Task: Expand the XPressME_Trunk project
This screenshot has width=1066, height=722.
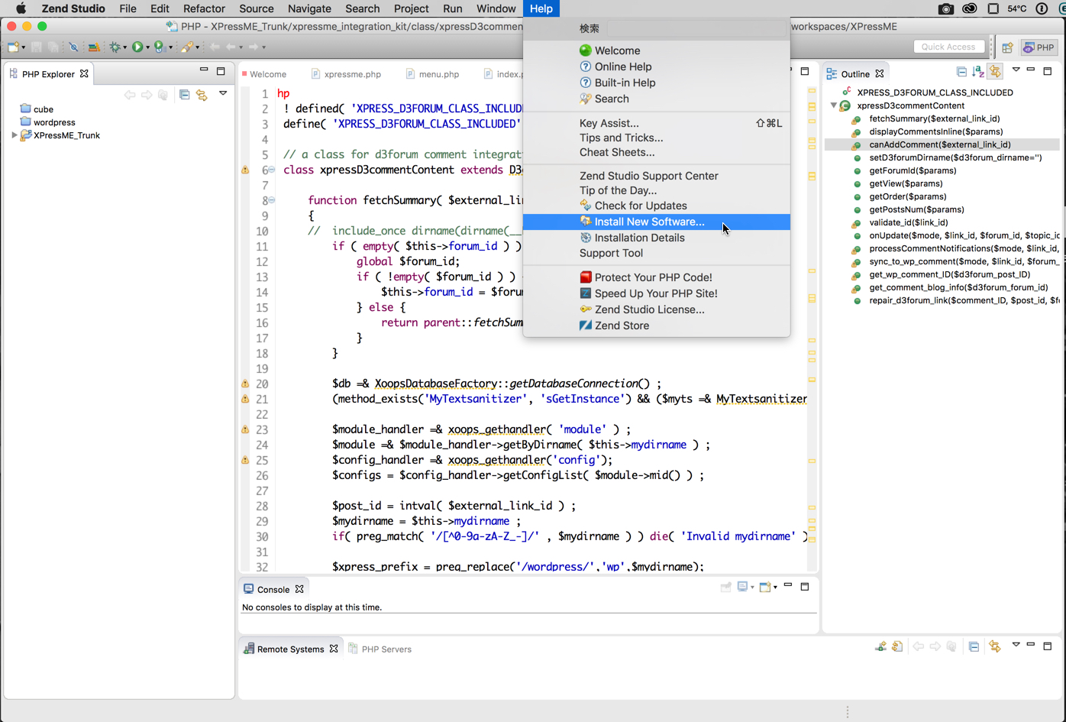Action: (14, 135)
